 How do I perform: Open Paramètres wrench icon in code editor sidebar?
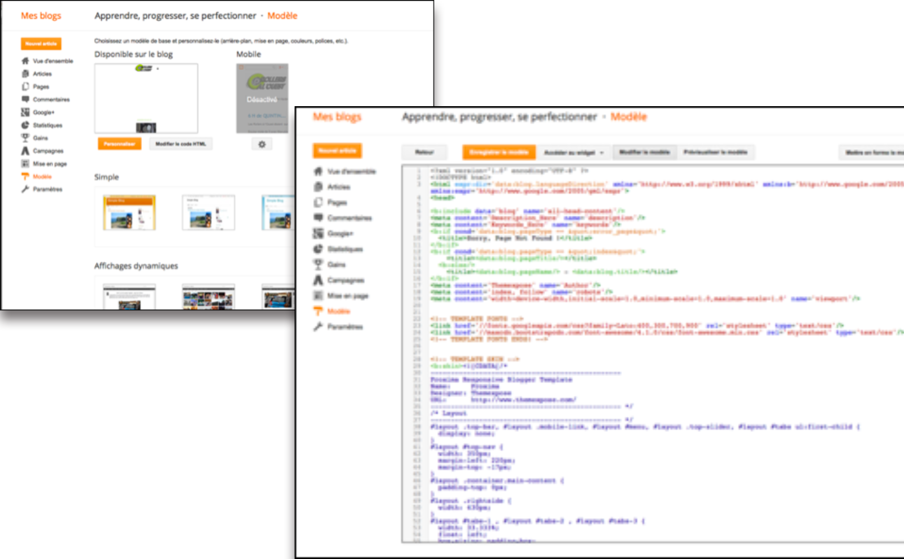coord(318,326)
